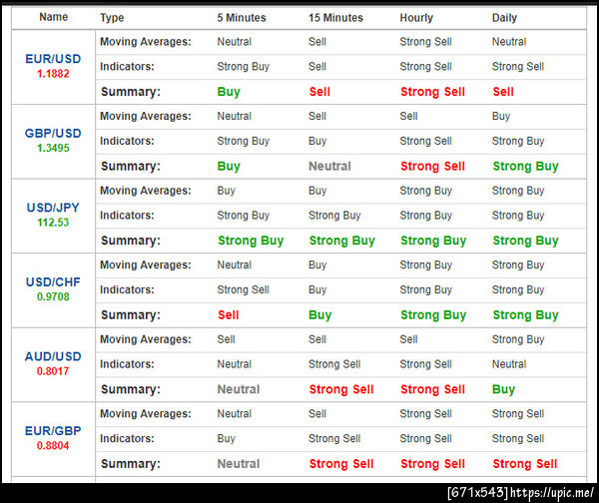Click USD/CHF 5 Minutes summary Sell
This screenshot has width=599, height=503.
point(229,315)
